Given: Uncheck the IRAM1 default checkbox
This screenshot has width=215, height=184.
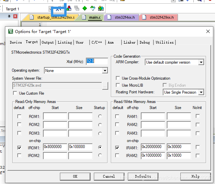Looking at the screenshot, I should click(x=117, y=148).
